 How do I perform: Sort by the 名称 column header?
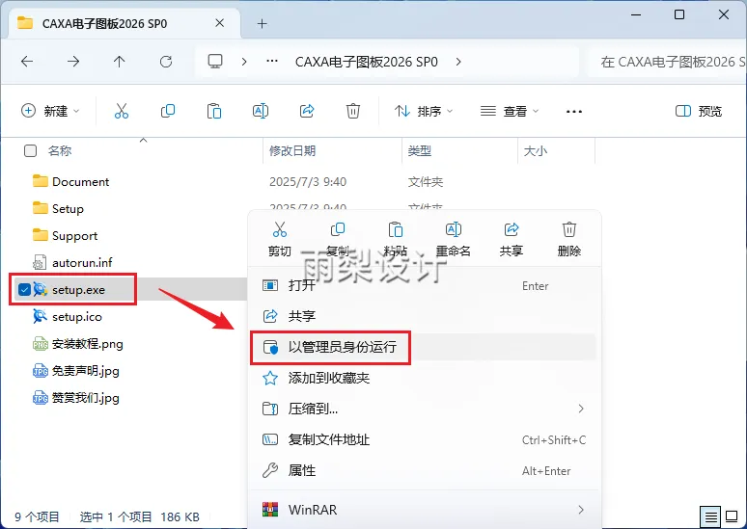[60, 151]
